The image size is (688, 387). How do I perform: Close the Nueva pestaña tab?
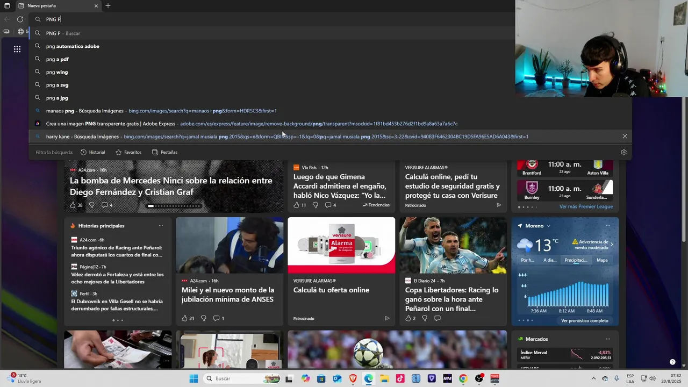(x=96, y=5)
